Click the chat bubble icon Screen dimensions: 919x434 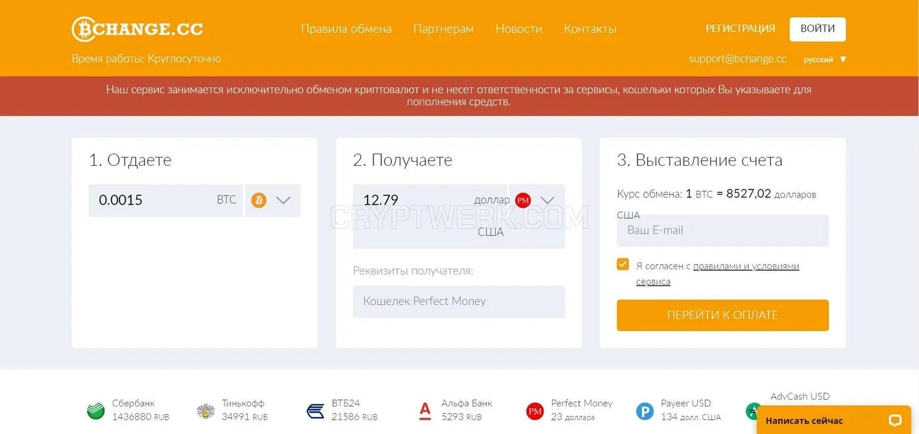coord(895,420)
